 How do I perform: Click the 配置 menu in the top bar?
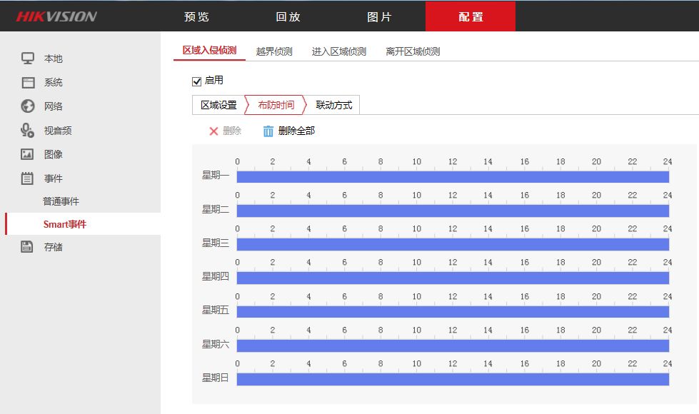[471, 15]
